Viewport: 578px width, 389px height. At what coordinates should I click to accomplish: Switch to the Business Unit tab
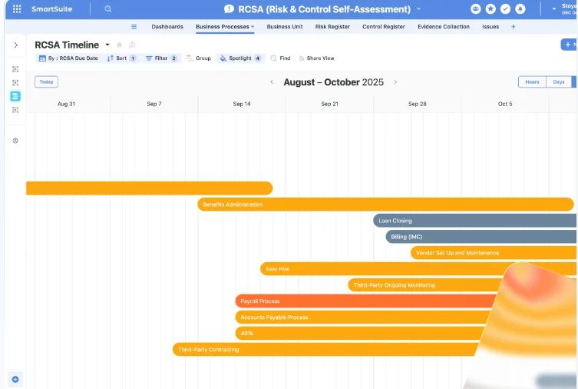click(285, 27)
